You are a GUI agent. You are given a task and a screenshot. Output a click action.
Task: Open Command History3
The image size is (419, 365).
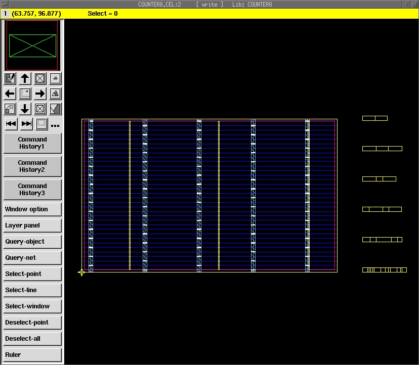tap(32, 190)
